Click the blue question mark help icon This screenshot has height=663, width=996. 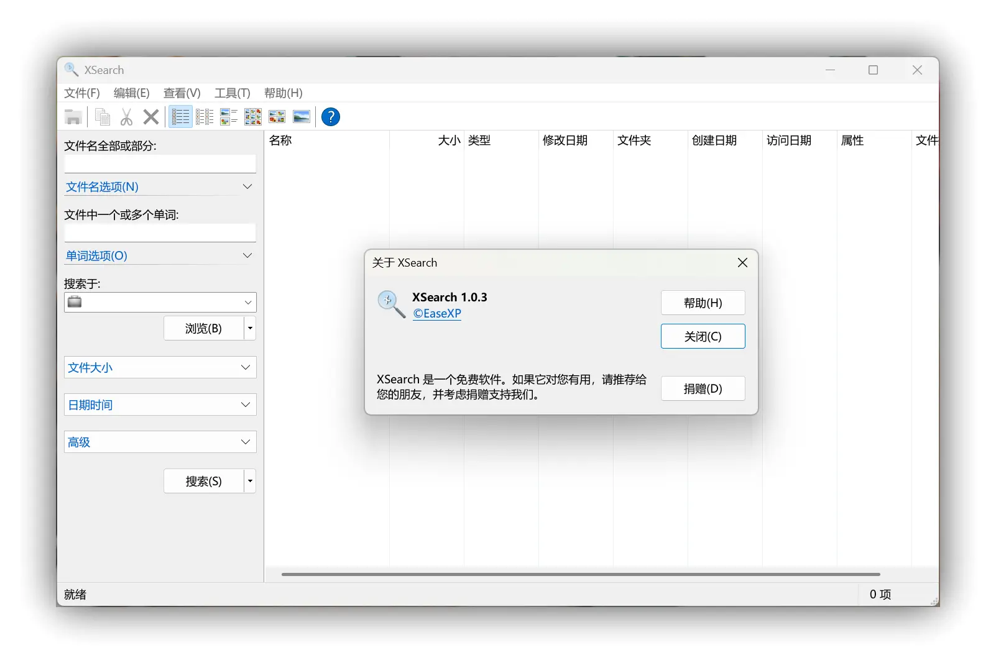click(331, 117)
